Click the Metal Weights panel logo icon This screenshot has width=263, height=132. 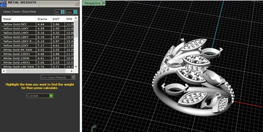[x=3, y=3]
